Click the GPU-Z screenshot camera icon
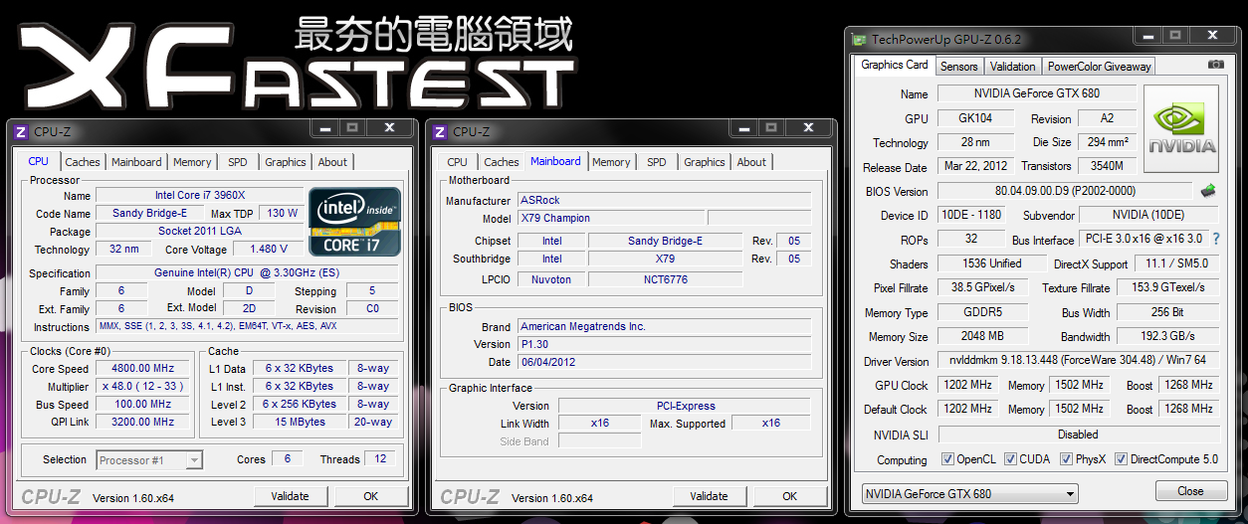The height and width of the screenshot is (524, 1248). click(x=1216, y=65)
